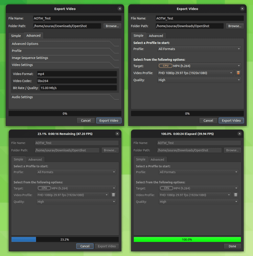Viewport: 253px width, 256px height.
Task: Click the File Name field in the 23.1% dialog
Action: pos(77,143)
